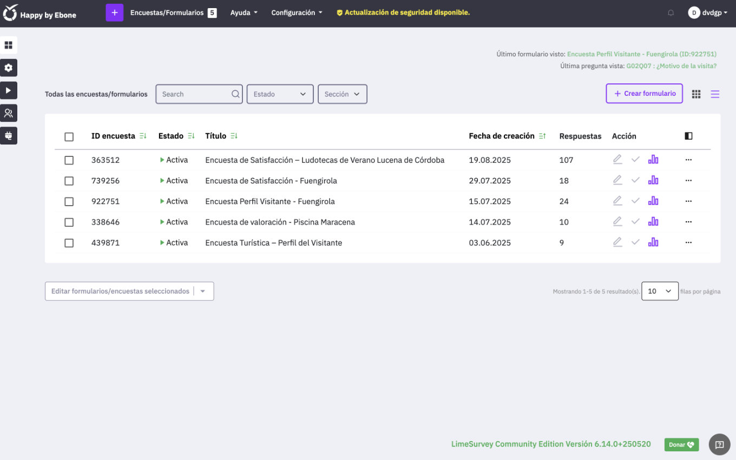736x460 pixels.
Task: Change rows per page dropdown showing 10
Action: (x=660, y=291)
